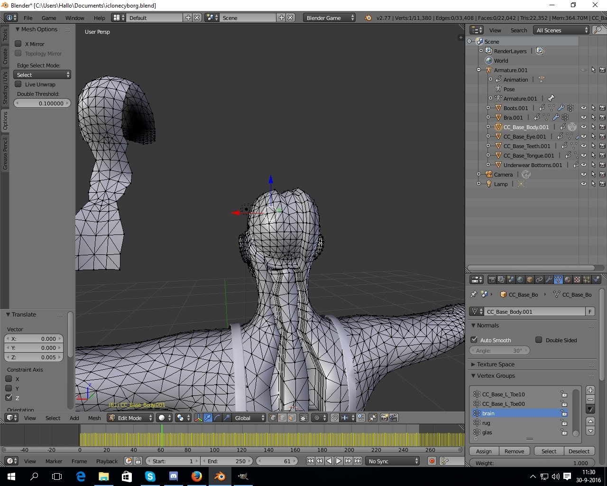Select edge select mode icon
This screenshot has width=607, height=486.
pyautogui.click(x=282, y=418)
